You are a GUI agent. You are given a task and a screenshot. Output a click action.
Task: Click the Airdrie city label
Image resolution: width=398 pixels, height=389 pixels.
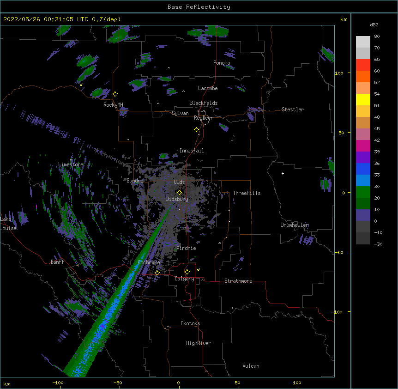[x=186, y=248]
